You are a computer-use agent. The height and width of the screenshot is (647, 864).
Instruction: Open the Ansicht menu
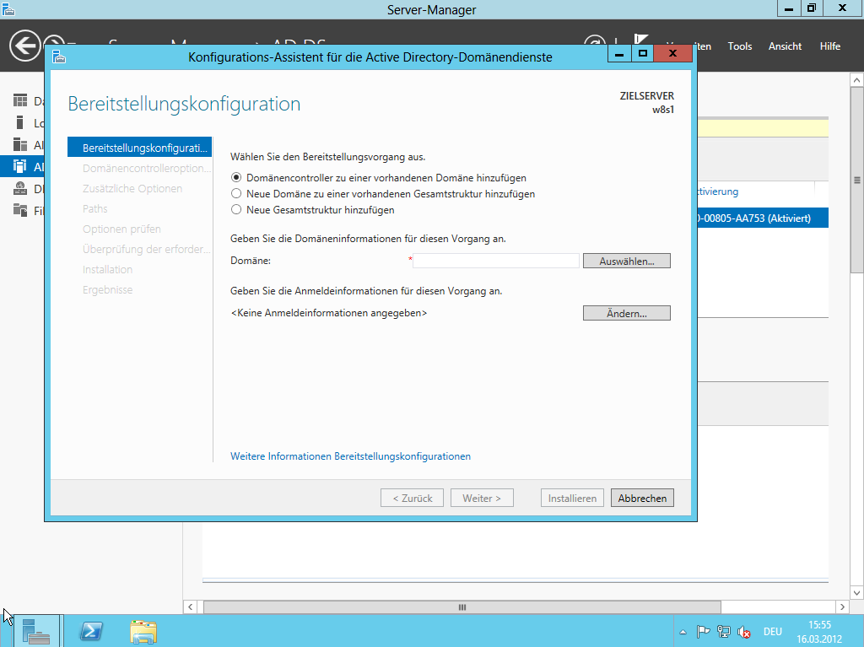point(785,46)
